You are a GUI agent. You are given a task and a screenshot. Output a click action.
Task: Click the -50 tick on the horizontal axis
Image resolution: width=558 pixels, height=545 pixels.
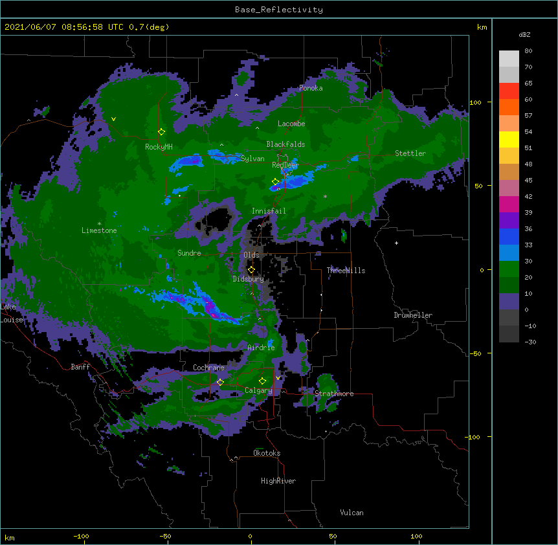click(165, 536)
